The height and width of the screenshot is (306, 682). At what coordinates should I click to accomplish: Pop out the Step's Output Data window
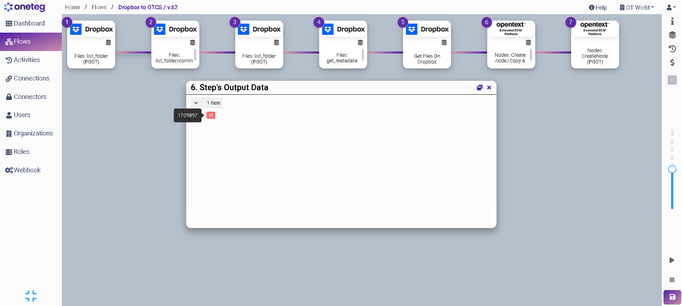[x=479, y=88]
